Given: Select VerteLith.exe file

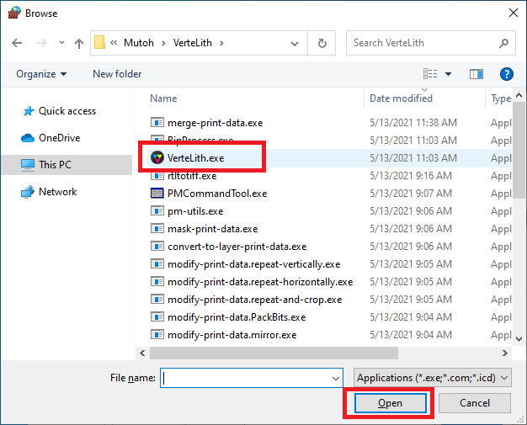Looking at the screenshot, I should (195, 158).
